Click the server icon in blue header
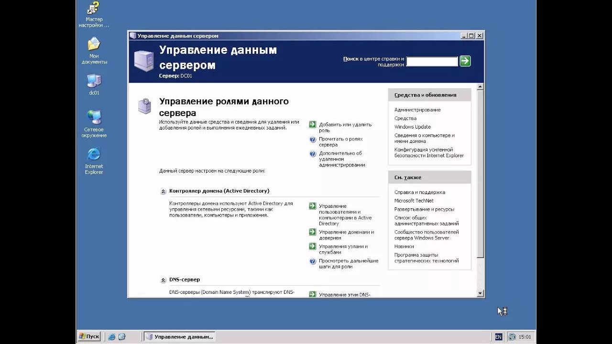The width and height of the screenshot is (612, 344). coord(144,60)
